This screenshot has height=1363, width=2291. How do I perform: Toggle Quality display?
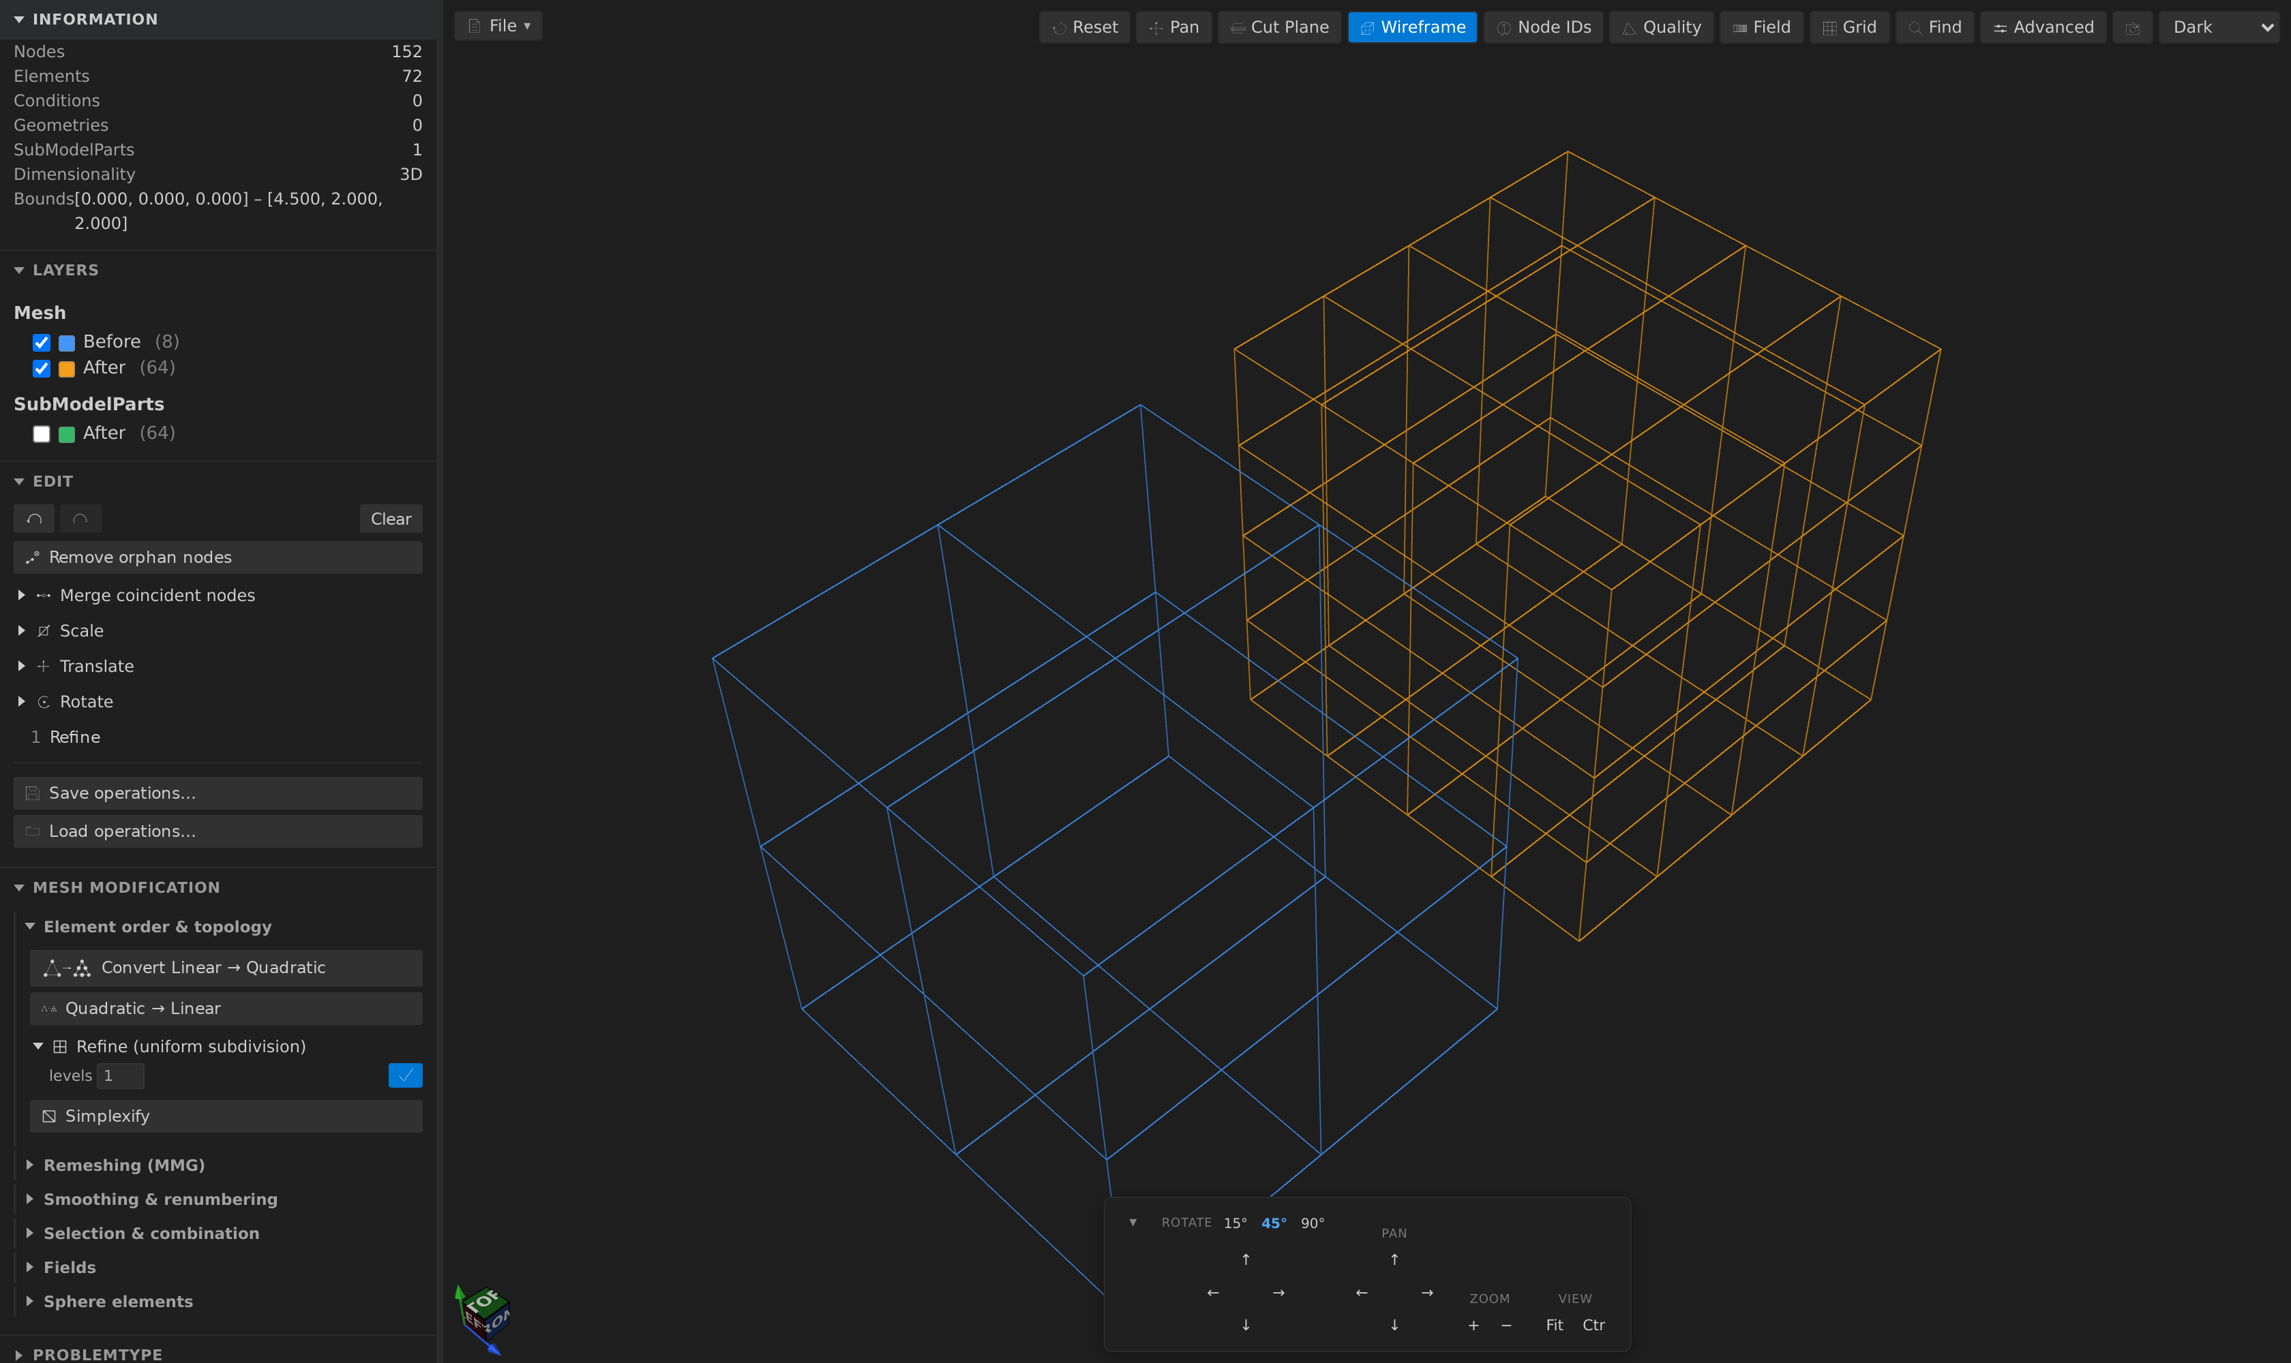[x=1660, y=27]
